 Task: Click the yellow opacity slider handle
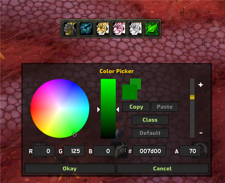192,97
